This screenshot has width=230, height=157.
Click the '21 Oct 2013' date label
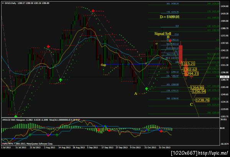[x=150, y=147]
